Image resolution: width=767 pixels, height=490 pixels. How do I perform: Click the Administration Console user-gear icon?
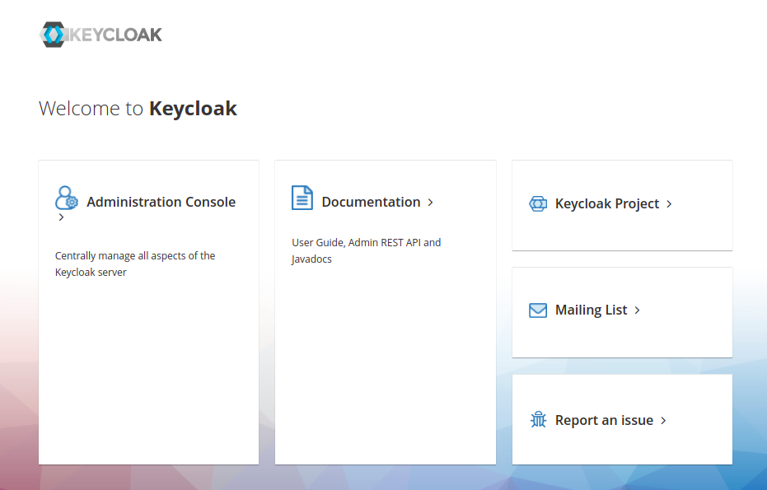click(67, 198)
